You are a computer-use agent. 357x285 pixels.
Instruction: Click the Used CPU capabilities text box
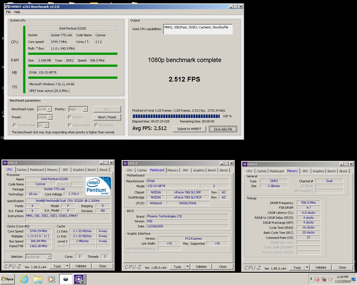(x=198, y=29)
